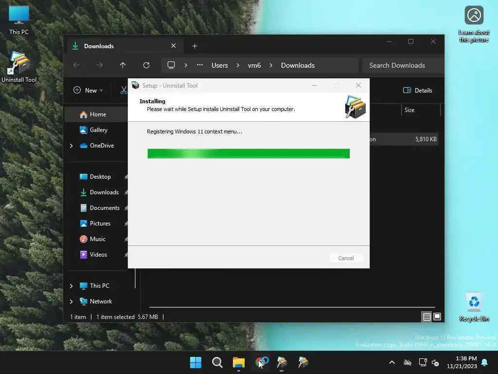The image size is (498, 374).
Task: Open the Recycle Bin desktop icon
Action: [x=474, y=307]
